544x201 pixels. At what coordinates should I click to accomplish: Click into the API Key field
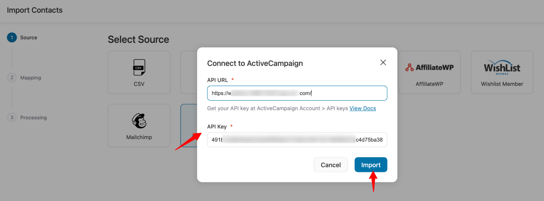pyautogui.click(x=297, y=140)
